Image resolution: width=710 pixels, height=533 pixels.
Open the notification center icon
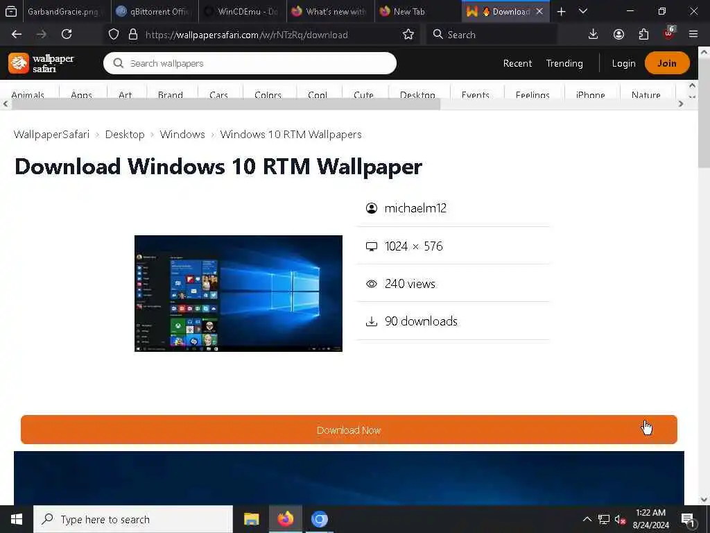tap(688, 519)
